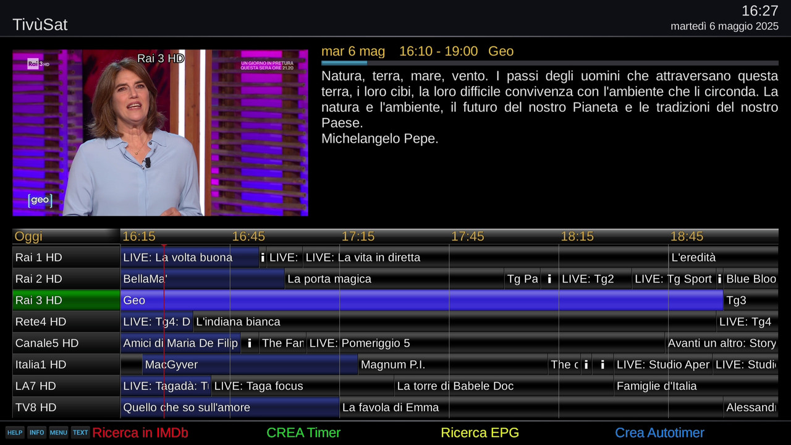Open Ricerca EPG yellow button
This screenshot has height=445, width=791.
tap(480, 433)
